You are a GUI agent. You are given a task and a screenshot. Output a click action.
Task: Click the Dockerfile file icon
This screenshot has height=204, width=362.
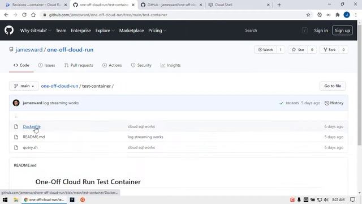coord(16,126)
